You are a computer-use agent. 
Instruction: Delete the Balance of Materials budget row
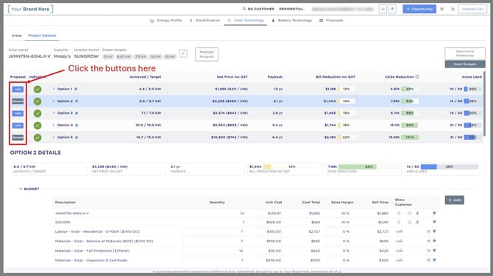pos(428,241)
